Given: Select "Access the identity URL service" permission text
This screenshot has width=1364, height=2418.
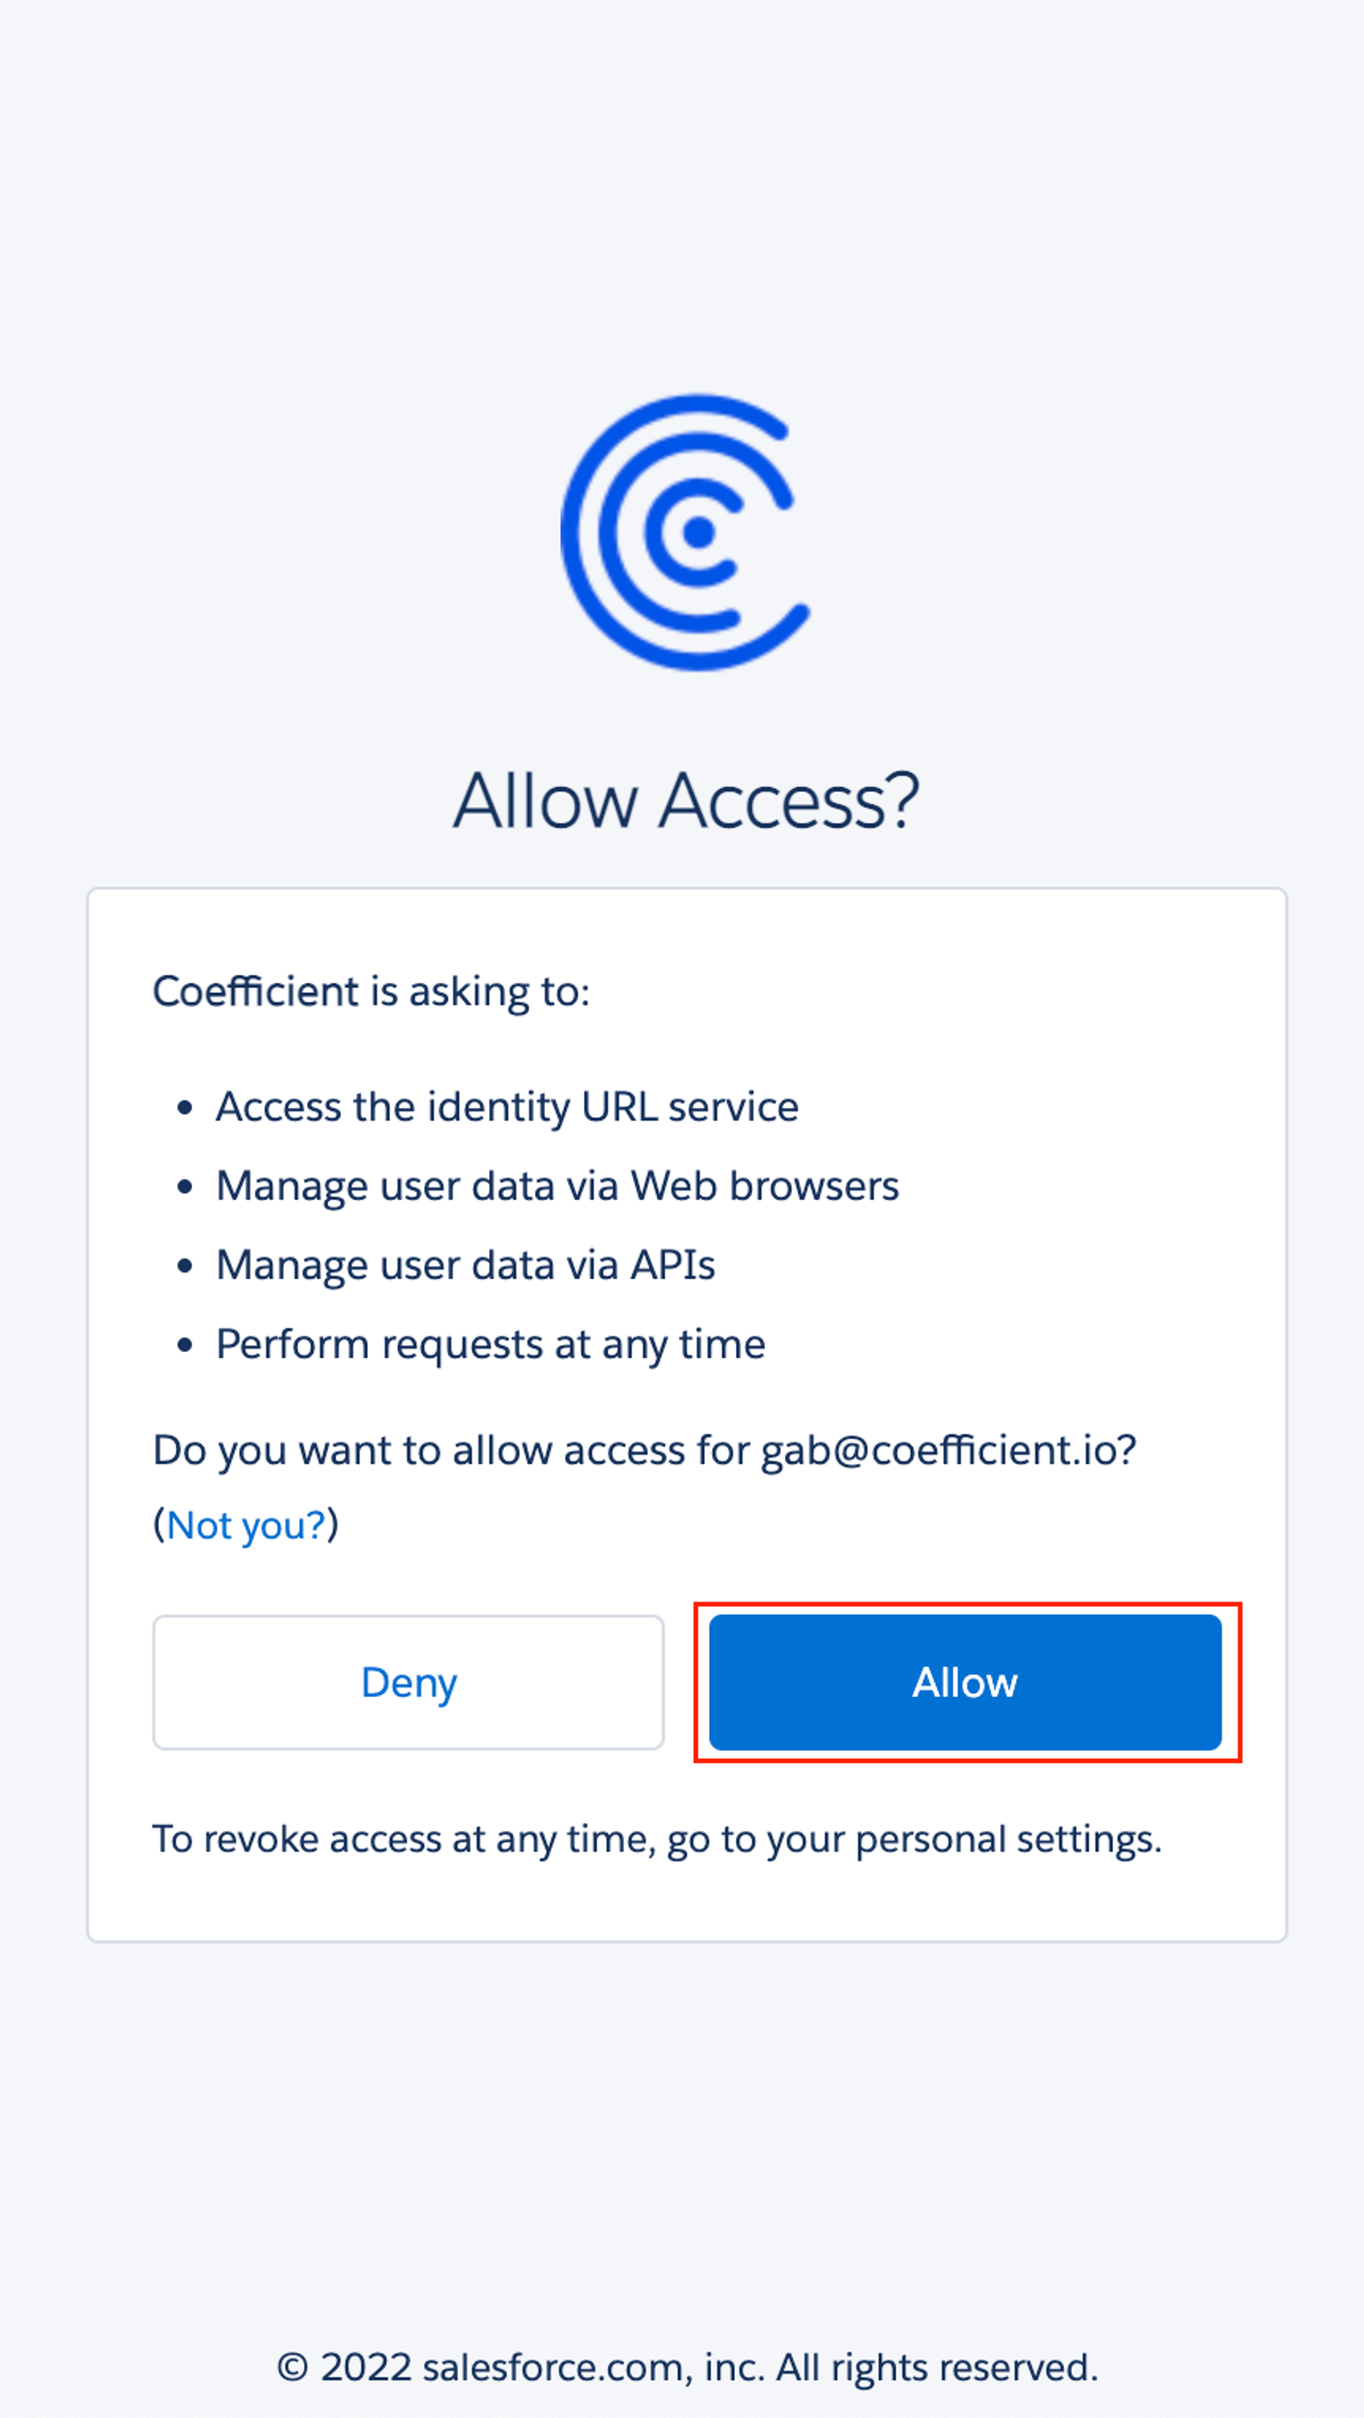Looking at the screenshot, I should [507, 1106].
